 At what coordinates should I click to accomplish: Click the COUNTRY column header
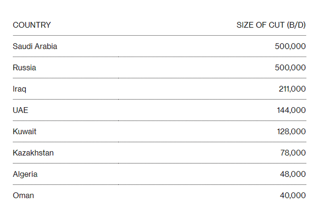click(32, 25)
